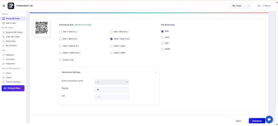Click the Scan Data pulse icon
This screenshot has height=126, width=278.
[4, 59]
